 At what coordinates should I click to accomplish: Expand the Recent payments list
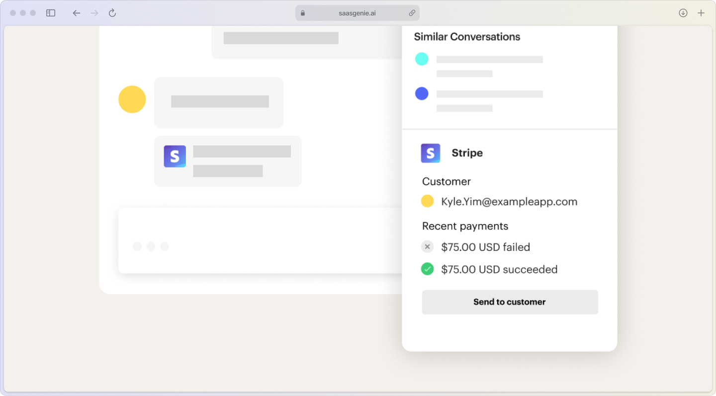click(465, 226)
